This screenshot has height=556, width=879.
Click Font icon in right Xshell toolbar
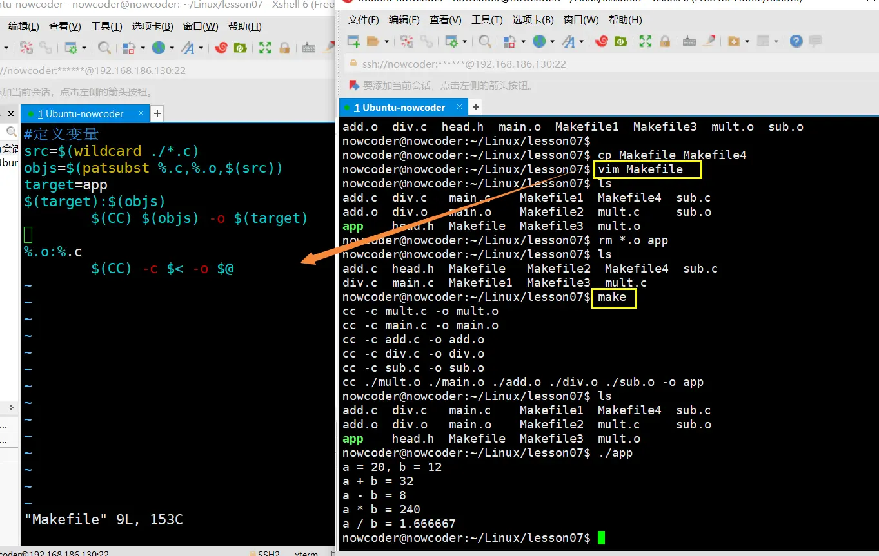(x=568, y=41)
